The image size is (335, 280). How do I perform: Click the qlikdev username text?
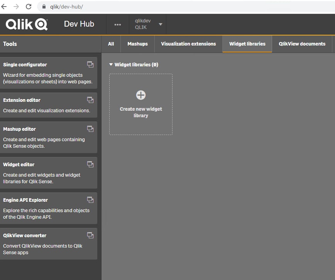[x=143, y=21]
